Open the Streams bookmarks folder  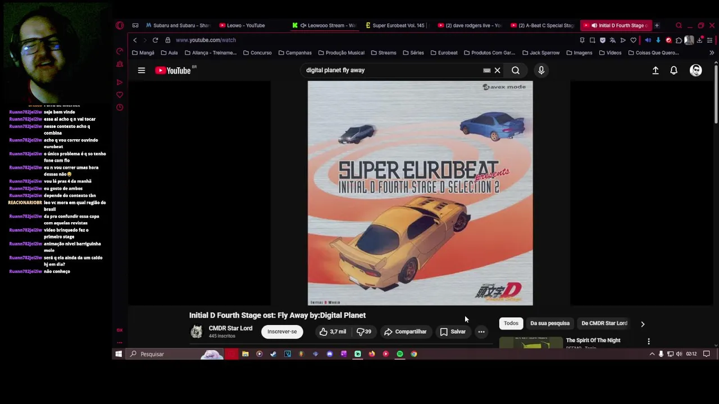coord(383,53)
